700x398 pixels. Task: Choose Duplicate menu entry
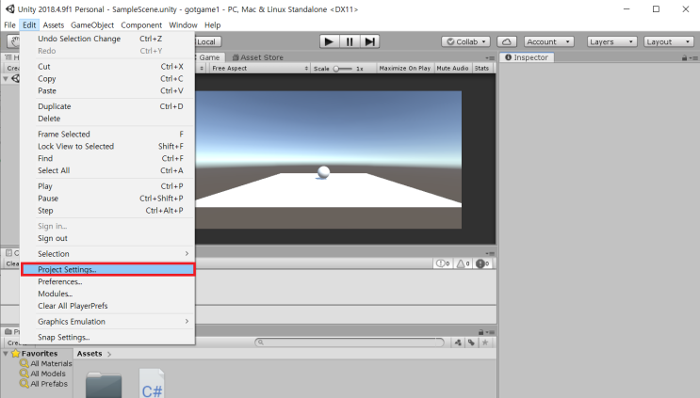coord(107,106)
